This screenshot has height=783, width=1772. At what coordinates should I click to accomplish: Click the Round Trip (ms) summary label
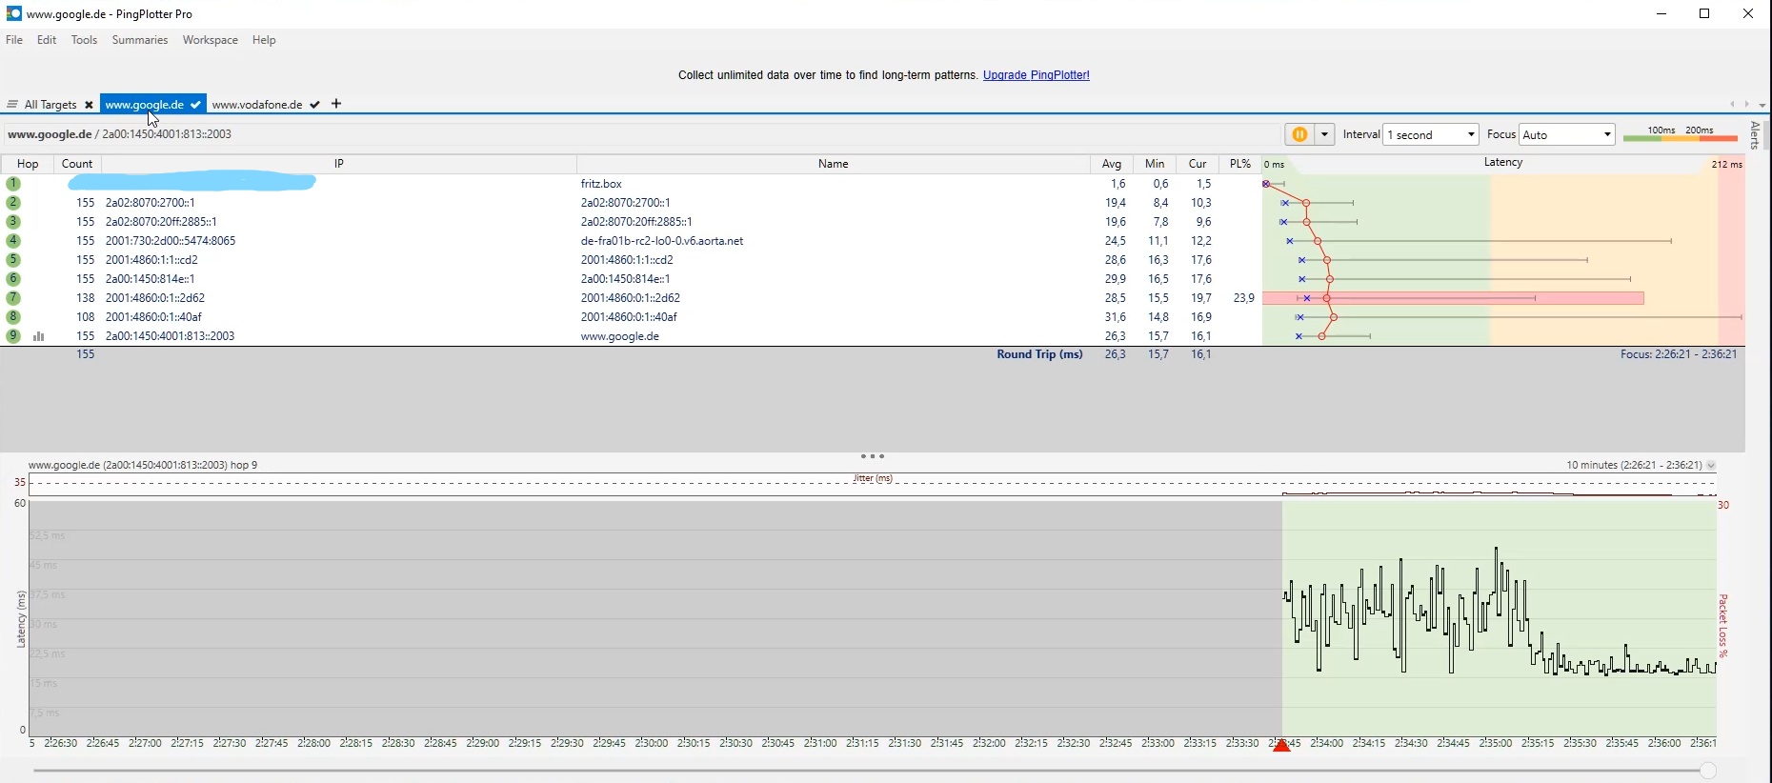tap(1039, 354)
